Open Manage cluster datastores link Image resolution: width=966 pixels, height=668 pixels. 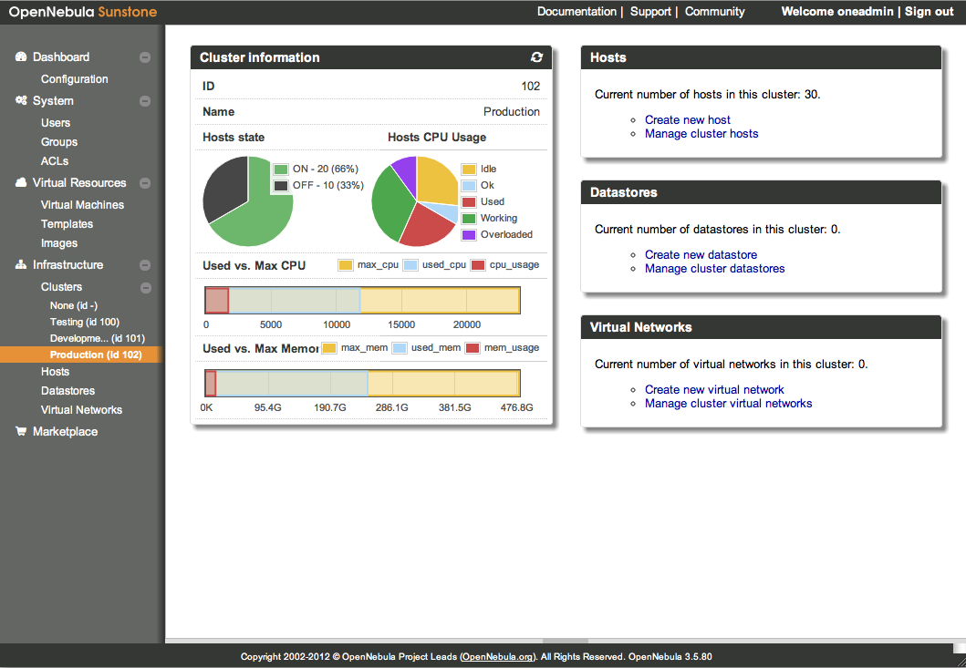[714, 269]
